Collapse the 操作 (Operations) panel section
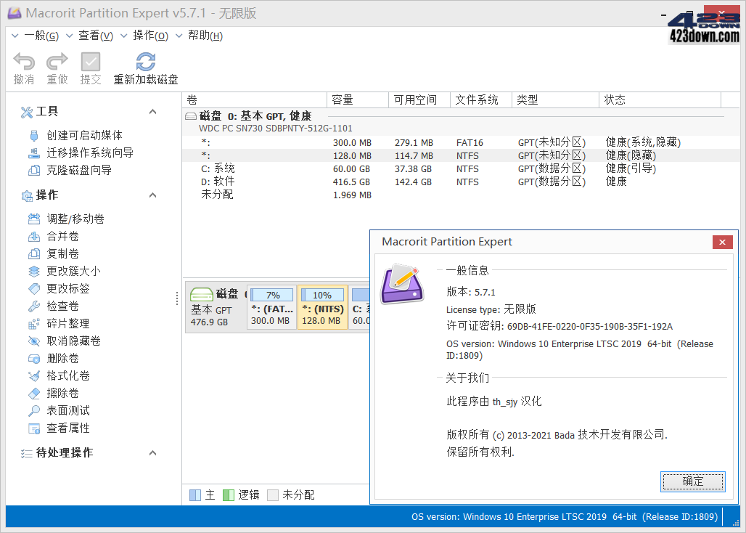This screenshot has height=533, width=746. click(152, 195)
